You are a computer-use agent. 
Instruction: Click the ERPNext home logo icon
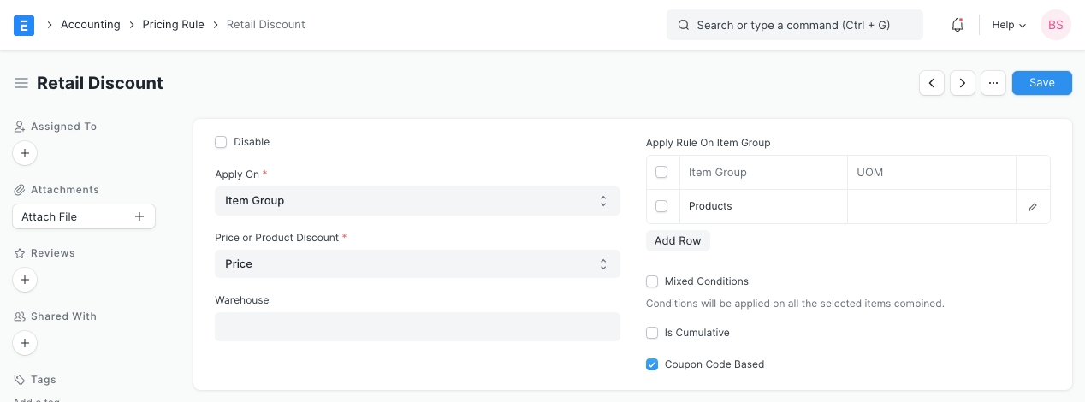(x=24, y=25)
